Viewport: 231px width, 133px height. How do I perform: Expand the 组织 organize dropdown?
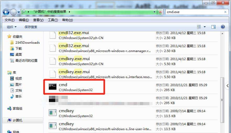pyautogui.click(x=12, y=27)
